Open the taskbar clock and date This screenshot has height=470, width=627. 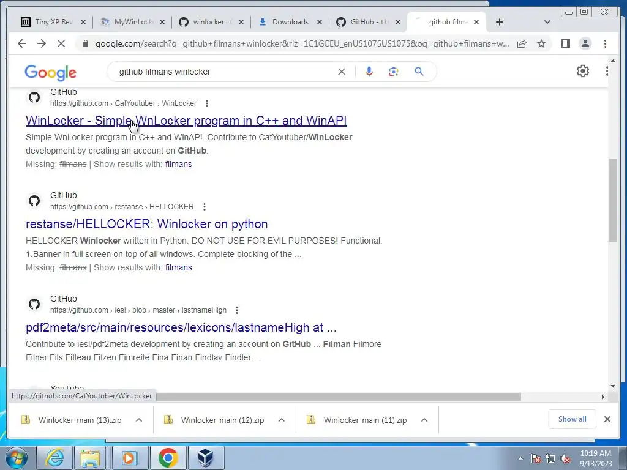(x=596, y=458)
